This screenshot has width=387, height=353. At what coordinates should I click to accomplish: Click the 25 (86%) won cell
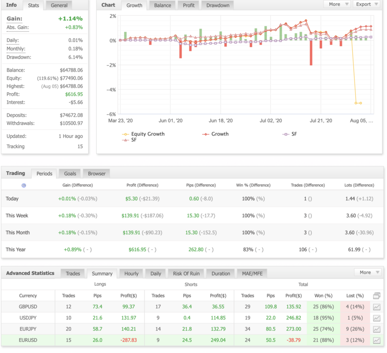coord(324,306)
